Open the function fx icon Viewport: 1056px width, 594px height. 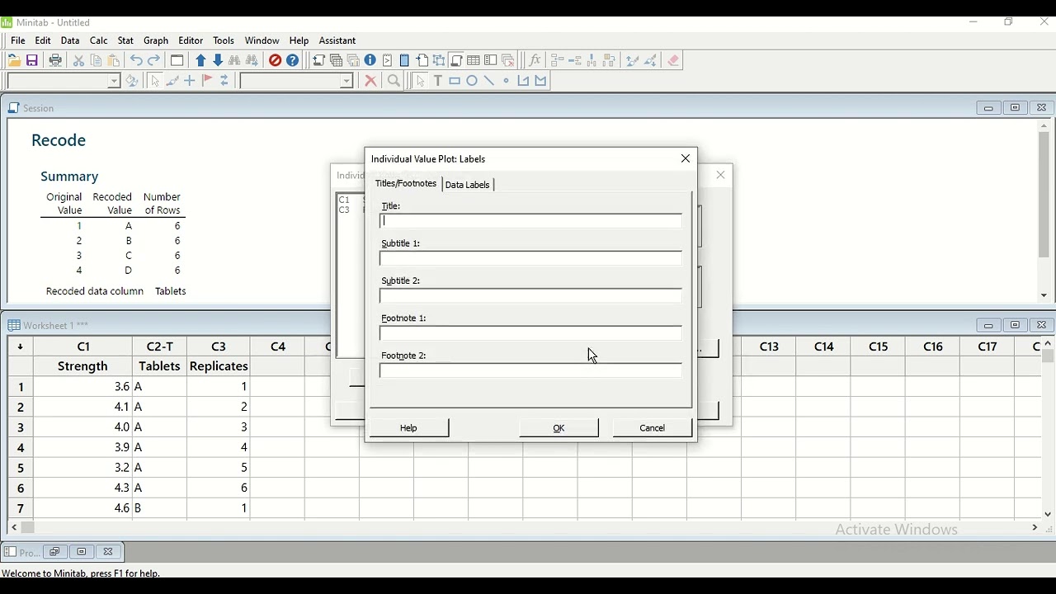click(x=535, y=60)
